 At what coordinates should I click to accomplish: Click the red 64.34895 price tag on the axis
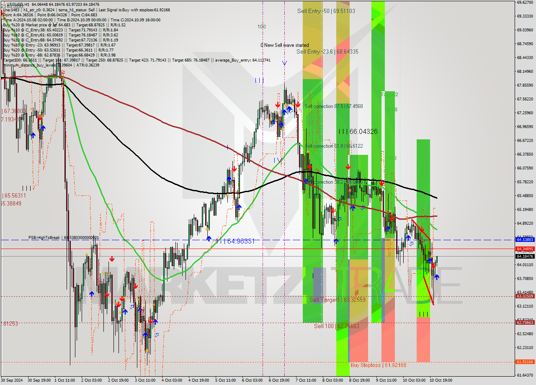tap(525, 249)
